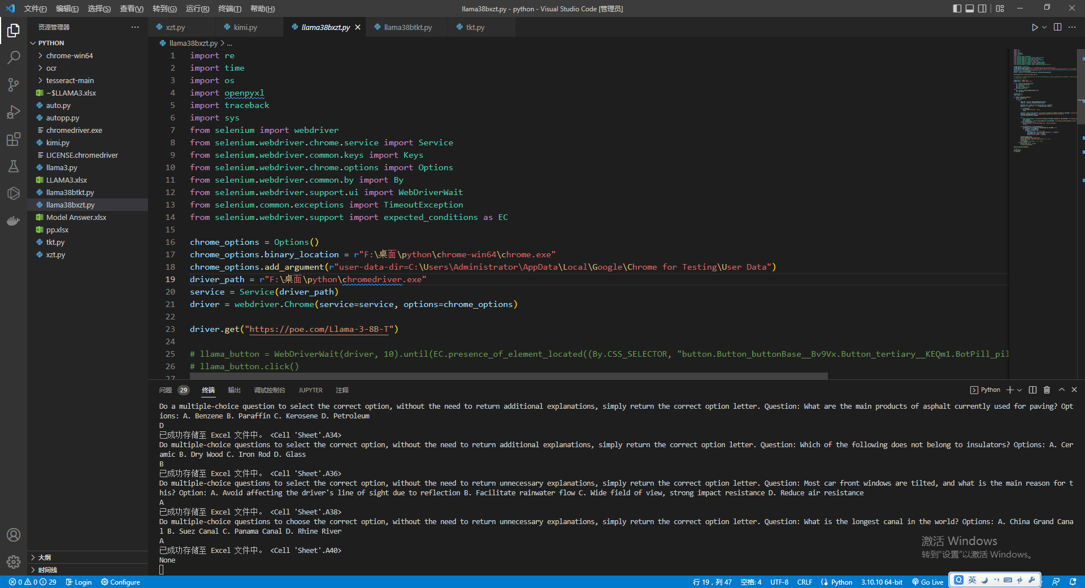
Task: Open Explorer panel more actions ellipsis
Action: [x=134, y=27]
